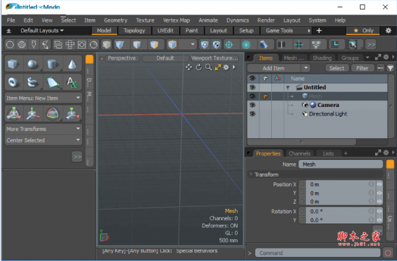Toggle Directional Light visibility eye
Screen dimensions: 397x261
(x=252, y=114)
